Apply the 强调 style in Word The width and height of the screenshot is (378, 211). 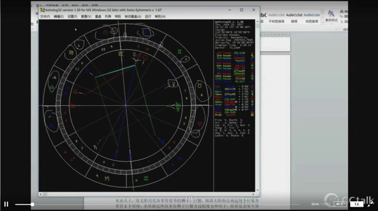pyautogui.click(x=294, y=18)
